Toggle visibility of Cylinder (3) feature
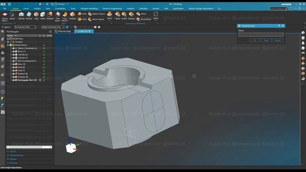The image size is (306, 172). pyautogui.click(x=13, y=58)
